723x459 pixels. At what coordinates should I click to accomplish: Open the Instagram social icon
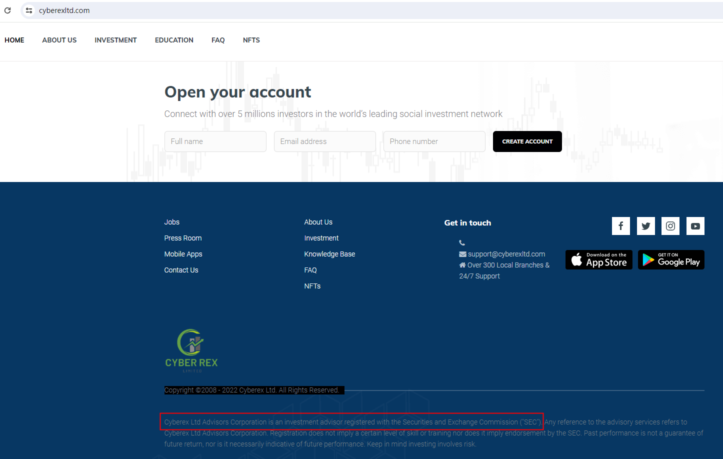(x=670, y=226)
